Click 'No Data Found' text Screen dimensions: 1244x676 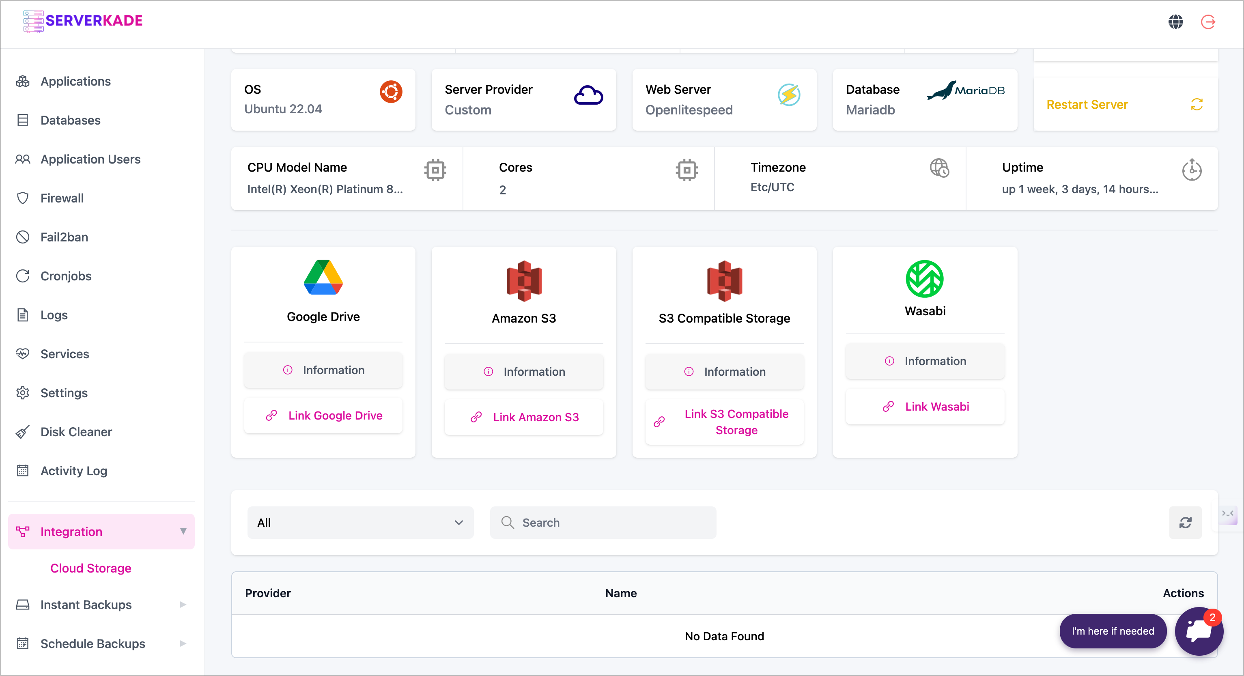pos(724,636)
